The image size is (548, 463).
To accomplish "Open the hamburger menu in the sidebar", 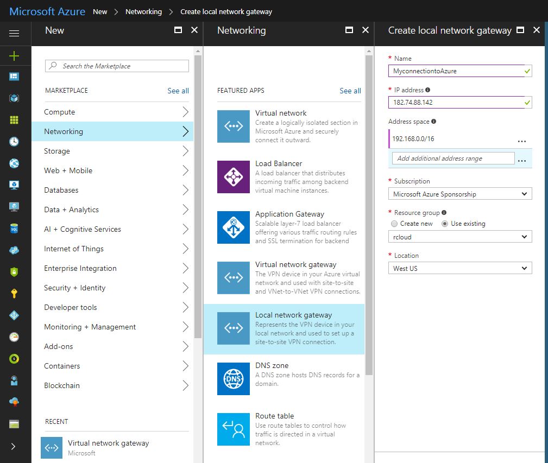I will pos(14,34).
